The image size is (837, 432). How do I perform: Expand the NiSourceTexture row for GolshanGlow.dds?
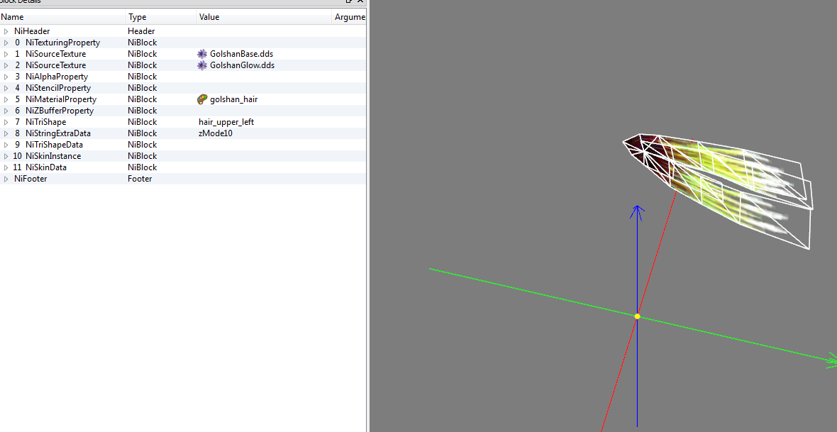point(6,65)
